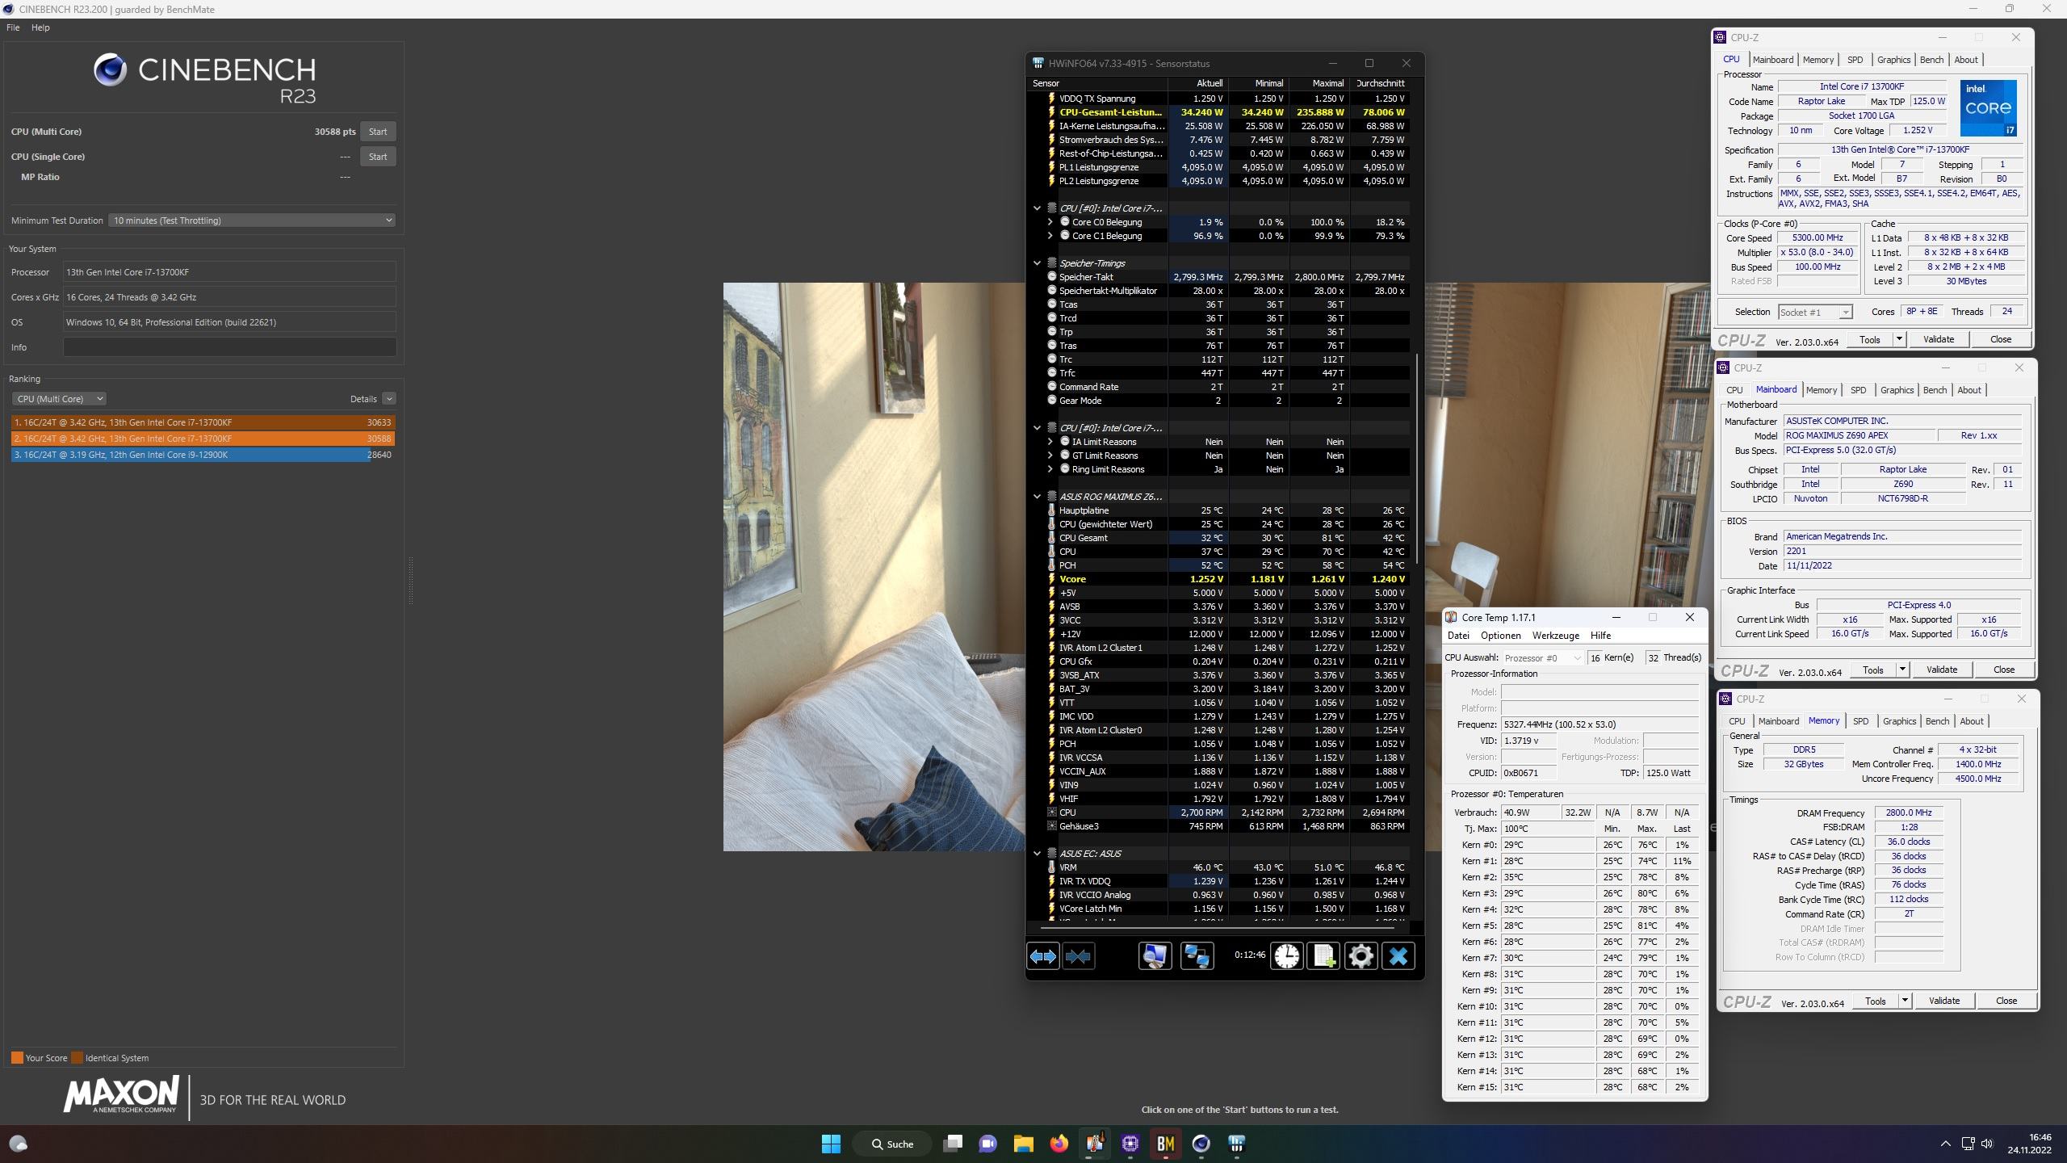Launch Firefox from the taskbar

[1059, 1144]
